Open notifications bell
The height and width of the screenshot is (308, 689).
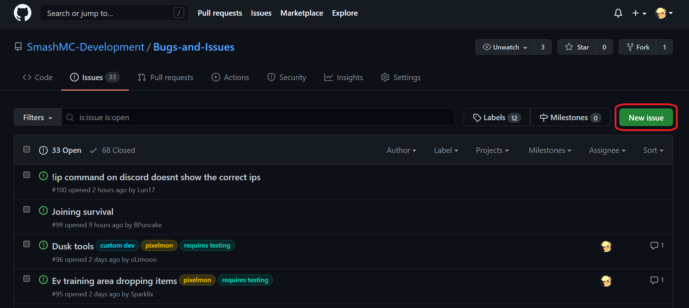(x=618, y=13)
